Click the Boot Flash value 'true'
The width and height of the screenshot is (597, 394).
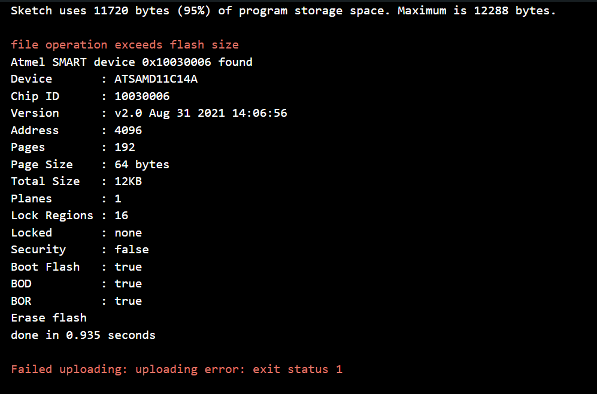click(128, 267)
